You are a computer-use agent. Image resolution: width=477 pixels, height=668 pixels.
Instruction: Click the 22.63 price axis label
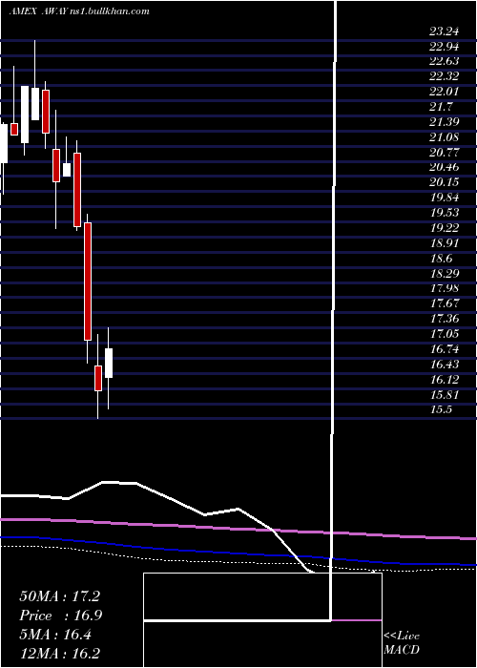click(444, 61)
